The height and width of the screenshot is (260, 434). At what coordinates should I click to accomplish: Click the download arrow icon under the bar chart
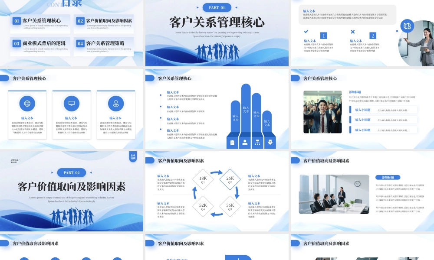270,142
